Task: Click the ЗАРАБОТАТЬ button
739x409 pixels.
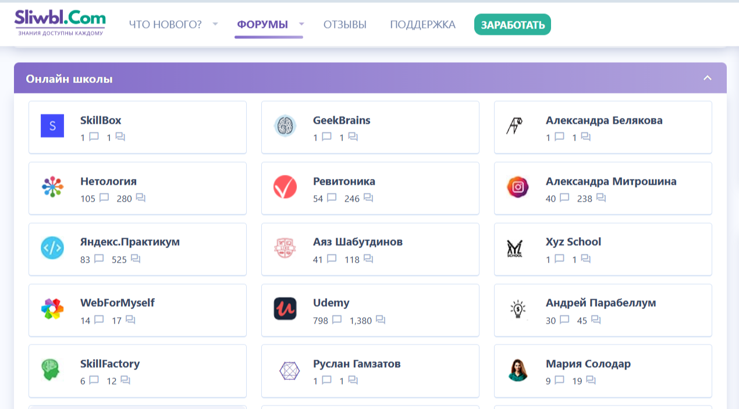Action: [513, 24]
